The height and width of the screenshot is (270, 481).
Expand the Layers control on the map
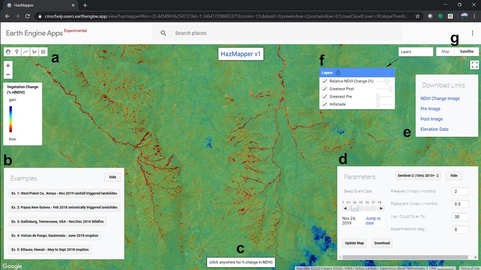click(416, 52)
